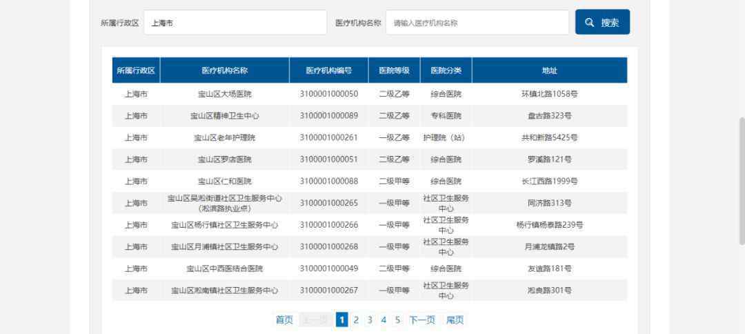The image size is (745, 334).
Task: Click institution code 3100001000268
Action: coord(329,247)
